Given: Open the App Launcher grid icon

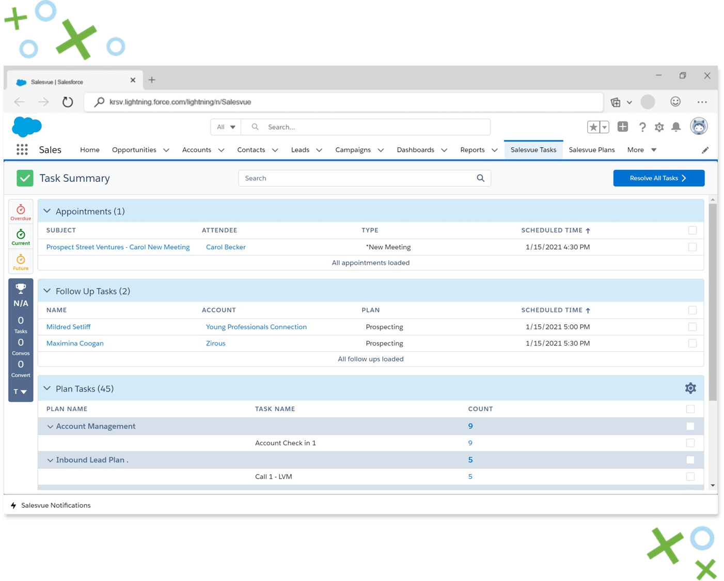Looking at the screenshot, I should tap(22, 150).
